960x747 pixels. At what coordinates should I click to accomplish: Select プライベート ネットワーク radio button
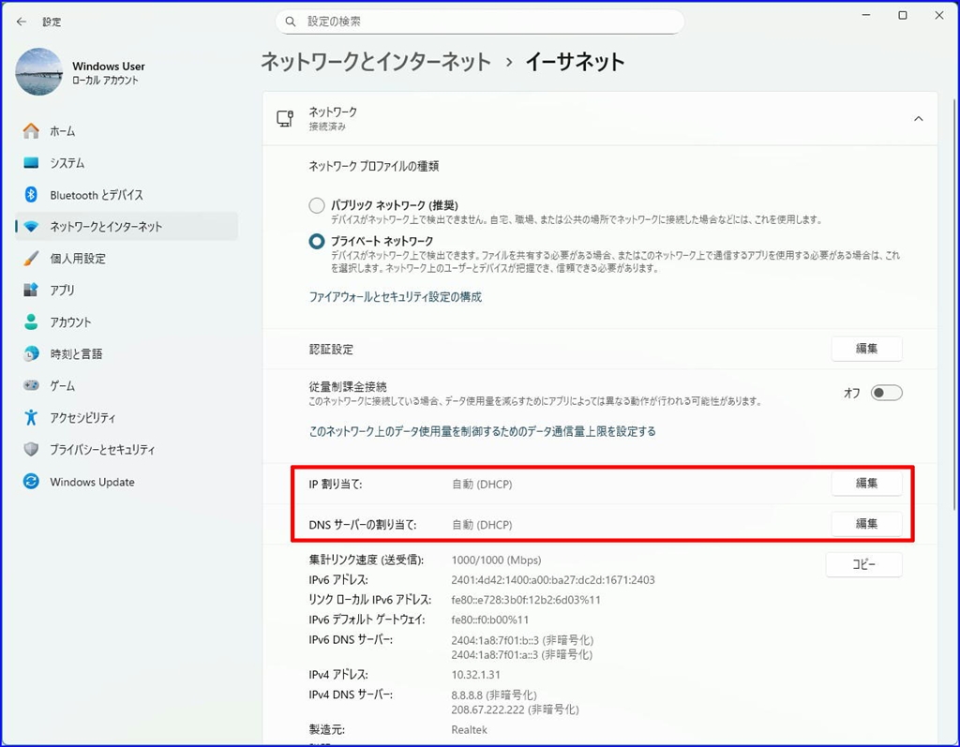(317, 241)
